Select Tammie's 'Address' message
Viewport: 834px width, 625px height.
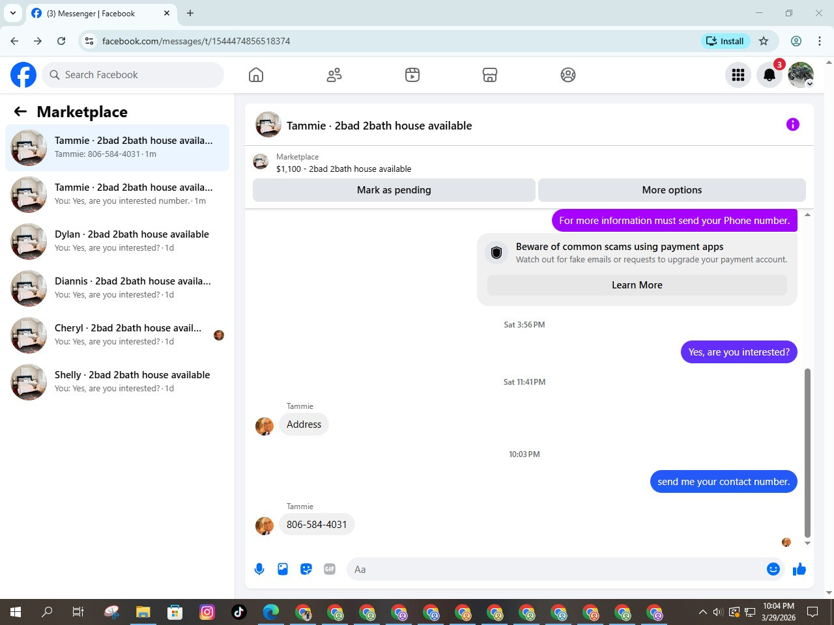tap(304, 424)
